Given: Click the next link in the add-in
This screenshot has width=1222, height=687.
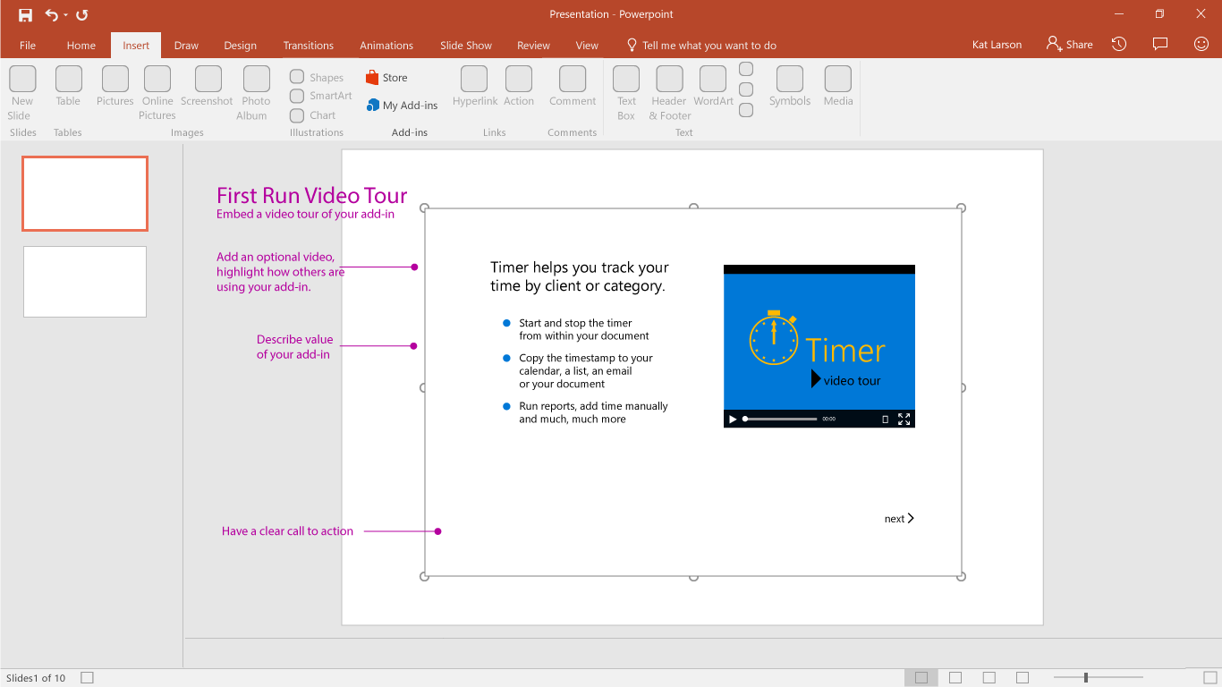Looking at the screenshot, I should click(x=899, y=519).
